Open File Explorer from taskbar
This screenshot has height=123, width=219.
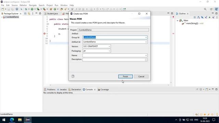click(x=20, y=120)
